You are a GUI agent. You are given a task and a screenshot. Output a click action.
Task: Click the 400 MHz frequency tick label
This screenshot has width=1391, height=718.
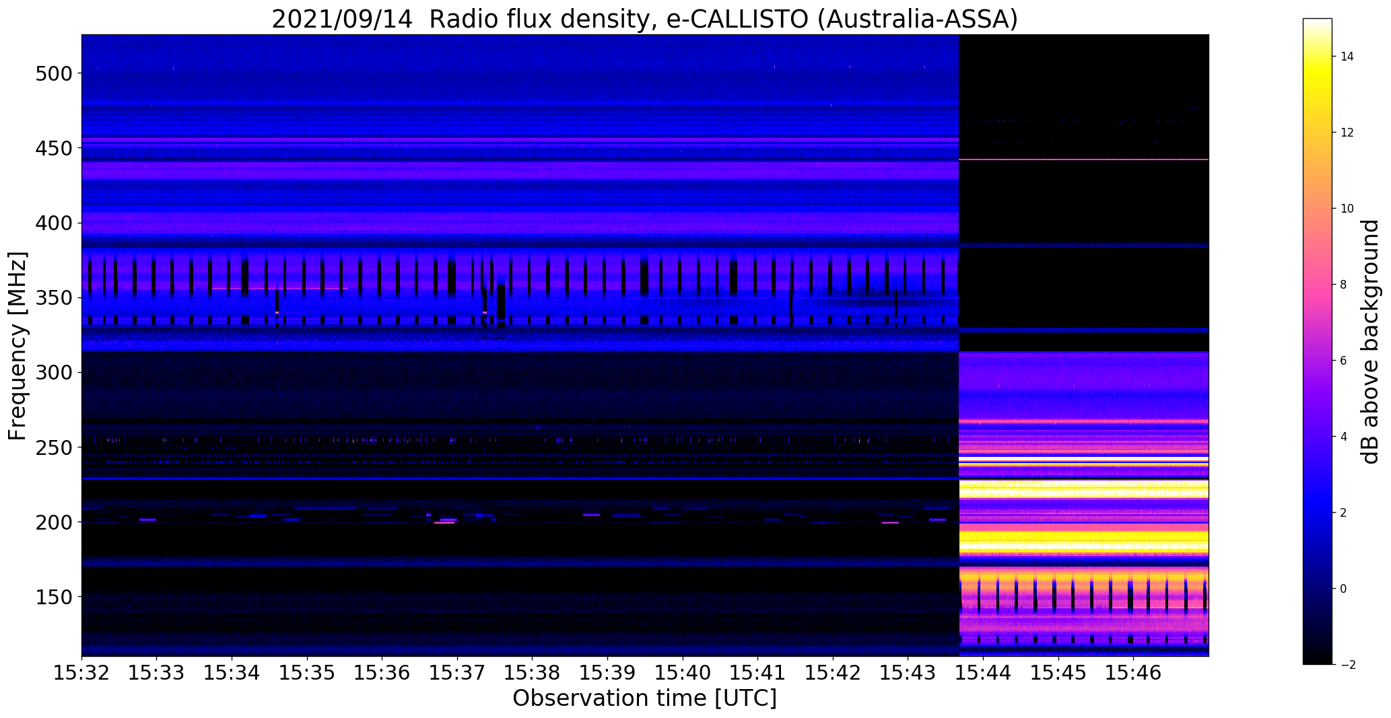click(55, 223)
